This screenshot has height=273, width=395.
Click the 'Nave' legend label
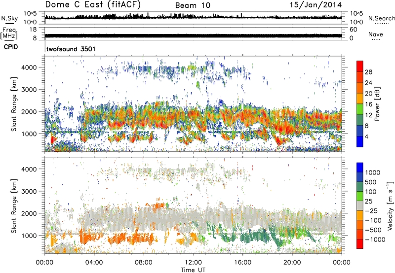click(376, 34)
